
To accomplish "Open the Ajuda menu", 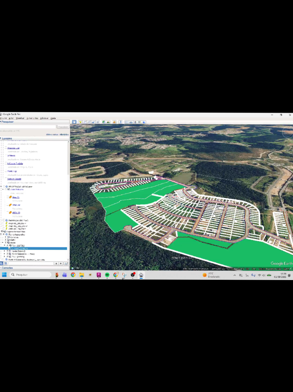I will [x=53, y=118].
